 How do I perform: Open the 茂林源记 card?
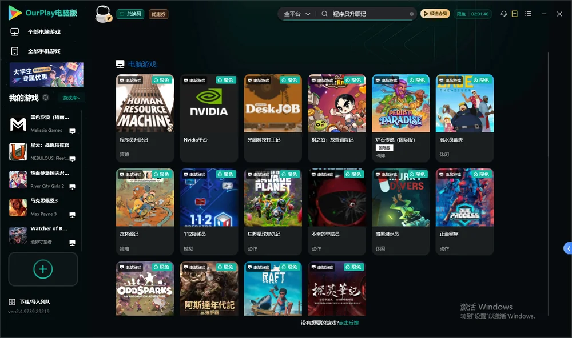click(x=145, y=212)
